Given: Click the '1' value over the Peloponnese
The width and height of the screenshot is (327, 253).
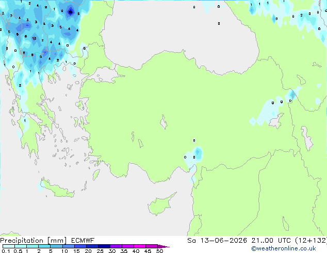Looking at the screenshot, I should (x=25, y=121).
